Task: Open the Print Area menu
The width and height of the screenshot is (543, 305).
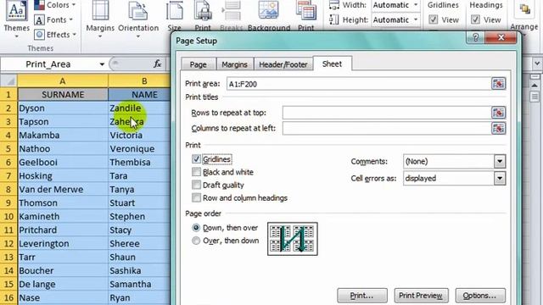Action: 203,17
